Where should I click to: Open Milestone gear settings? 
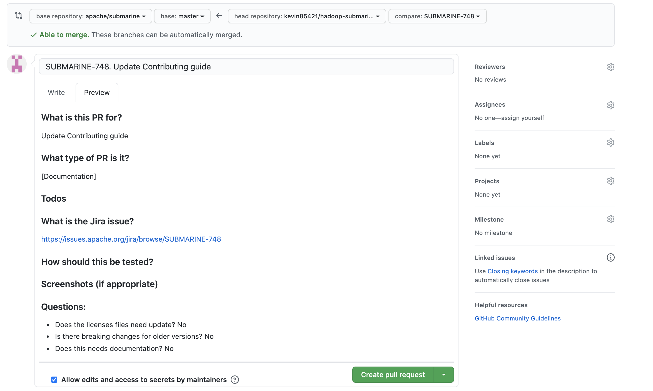click(x=610, y=219)
